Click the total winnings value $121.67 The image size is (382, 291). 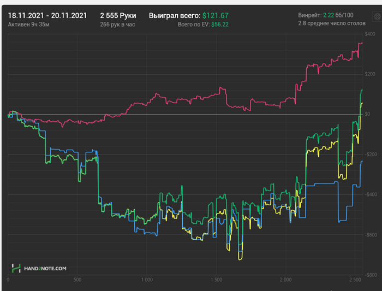pyautogui.click(x=216, y=16)
